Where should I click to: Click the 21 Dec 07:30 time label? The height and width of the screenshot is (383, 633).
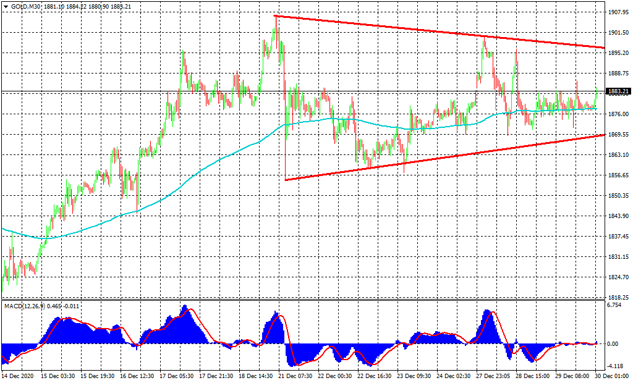click(x=295, y=376)
